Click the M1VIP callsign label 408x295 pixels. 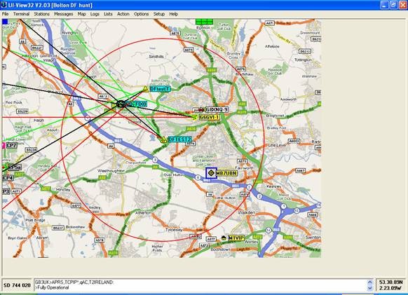pos(236,238)
